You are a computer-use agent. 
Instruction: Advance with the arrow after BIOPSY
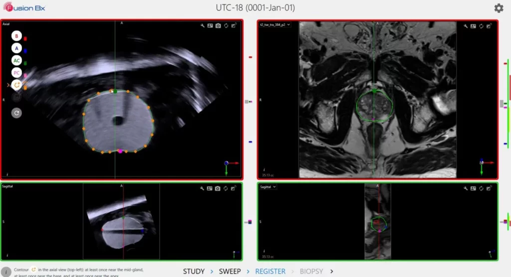click(x=332, y=272)
